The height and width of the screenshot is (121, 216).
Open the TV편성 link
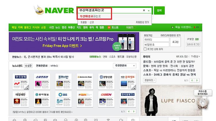(195, 56)
